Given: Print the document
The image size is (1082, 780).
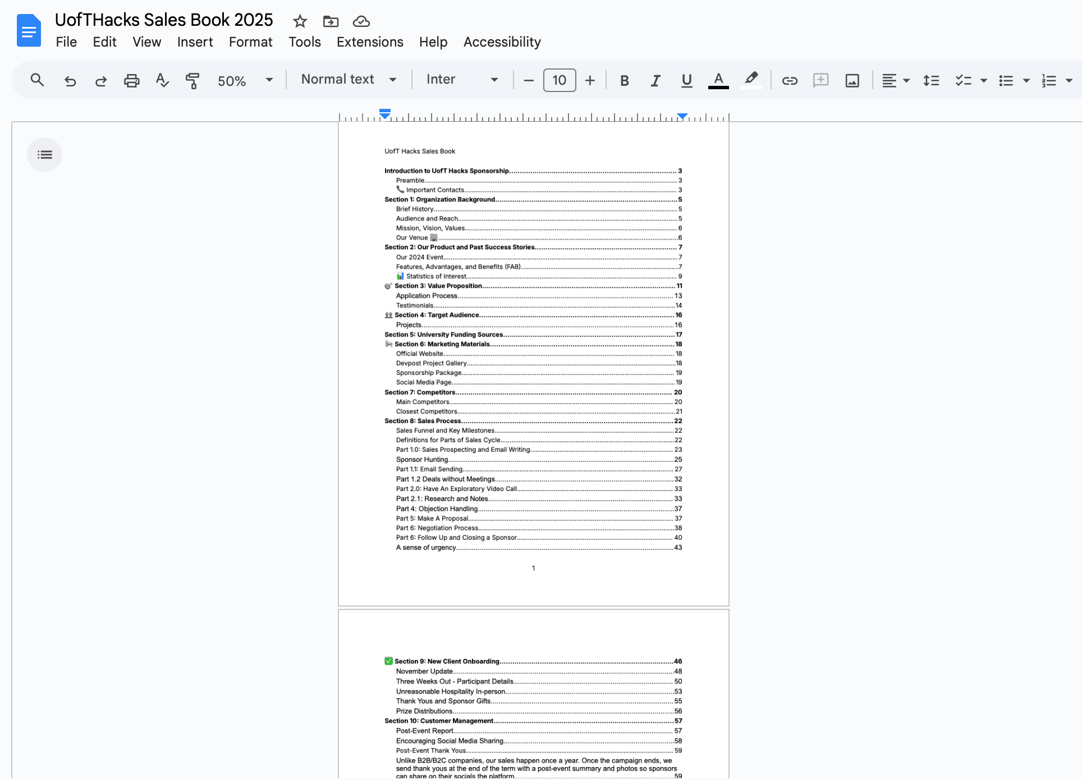Looking at the screenshot, I should click(131, 80).
